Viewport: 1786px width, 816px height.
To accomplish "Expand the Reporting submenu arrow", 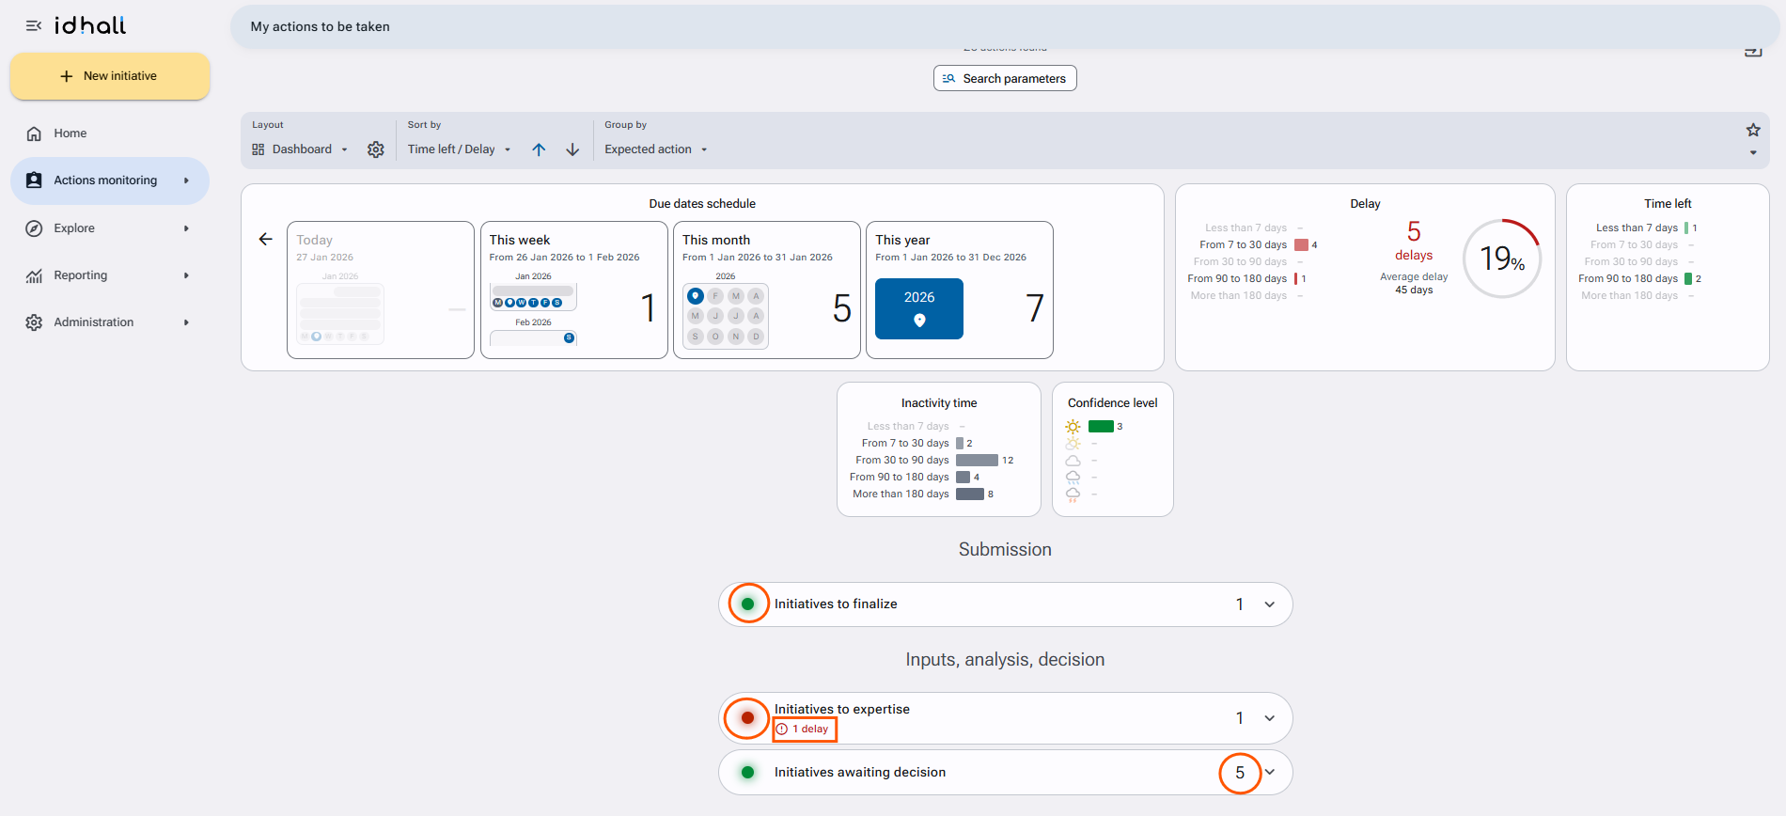I will click(186, 275).
